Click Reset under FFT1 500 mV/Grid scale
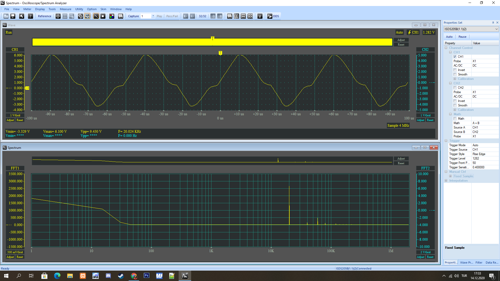Viewport: 500px width, 281px height. pos(20,257)
